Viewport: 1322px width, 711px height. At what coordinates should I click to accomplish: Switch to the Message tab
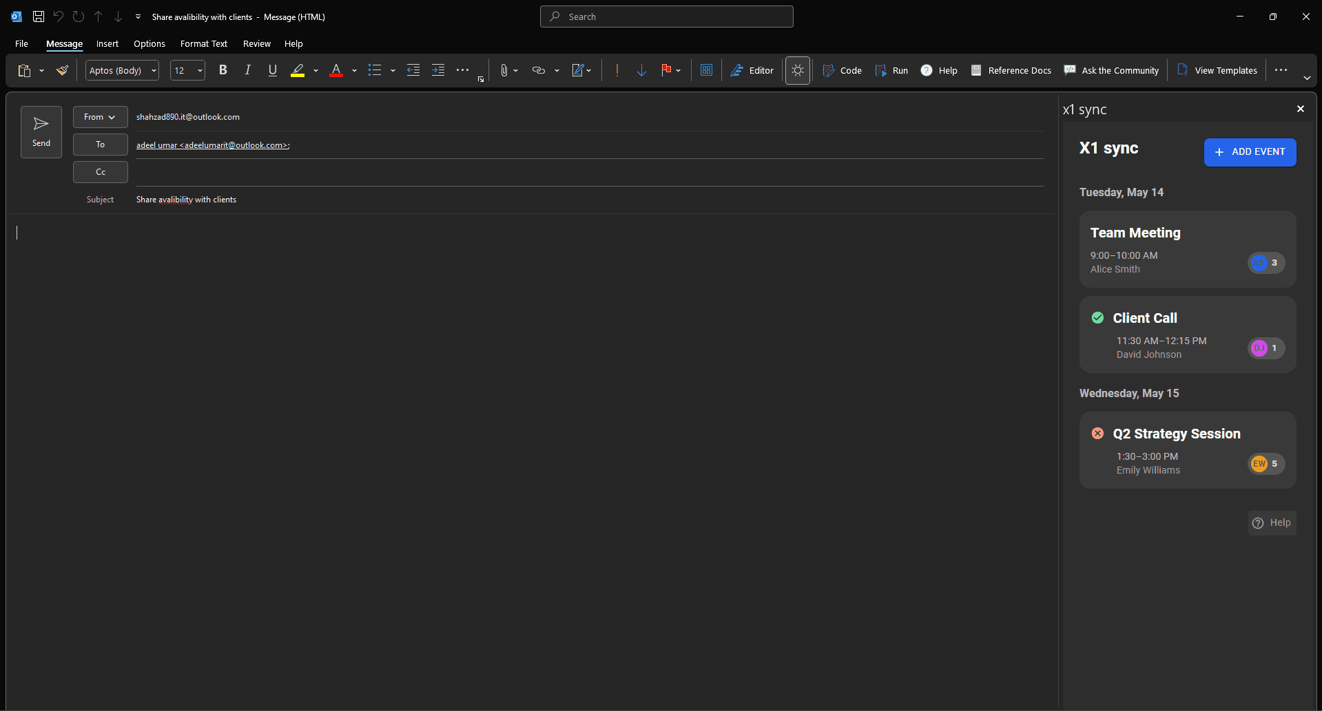pyautogui.click(x=64, y=43)
